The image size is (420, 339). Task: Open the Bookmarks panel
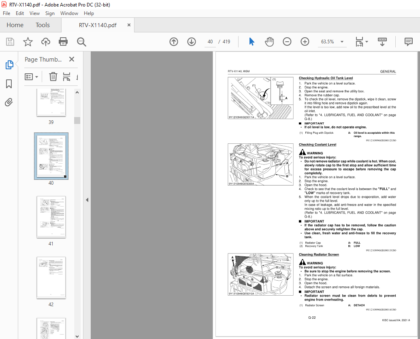pyautogui.click(x=9, y=83)
